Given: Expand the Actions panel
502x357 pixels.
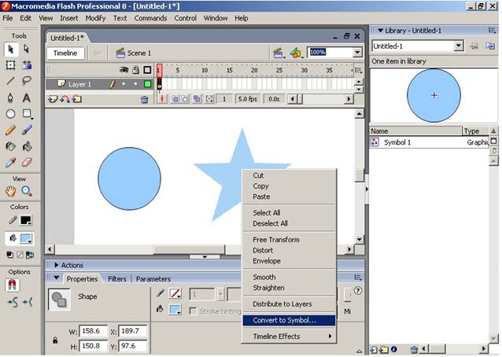Looking at the screenshot, I should 57,265.
